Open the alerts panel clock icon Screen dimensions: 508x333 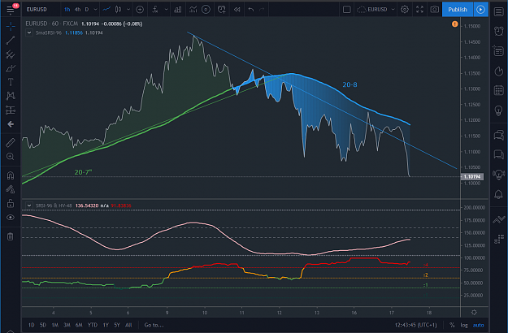[x=498, y=31]
